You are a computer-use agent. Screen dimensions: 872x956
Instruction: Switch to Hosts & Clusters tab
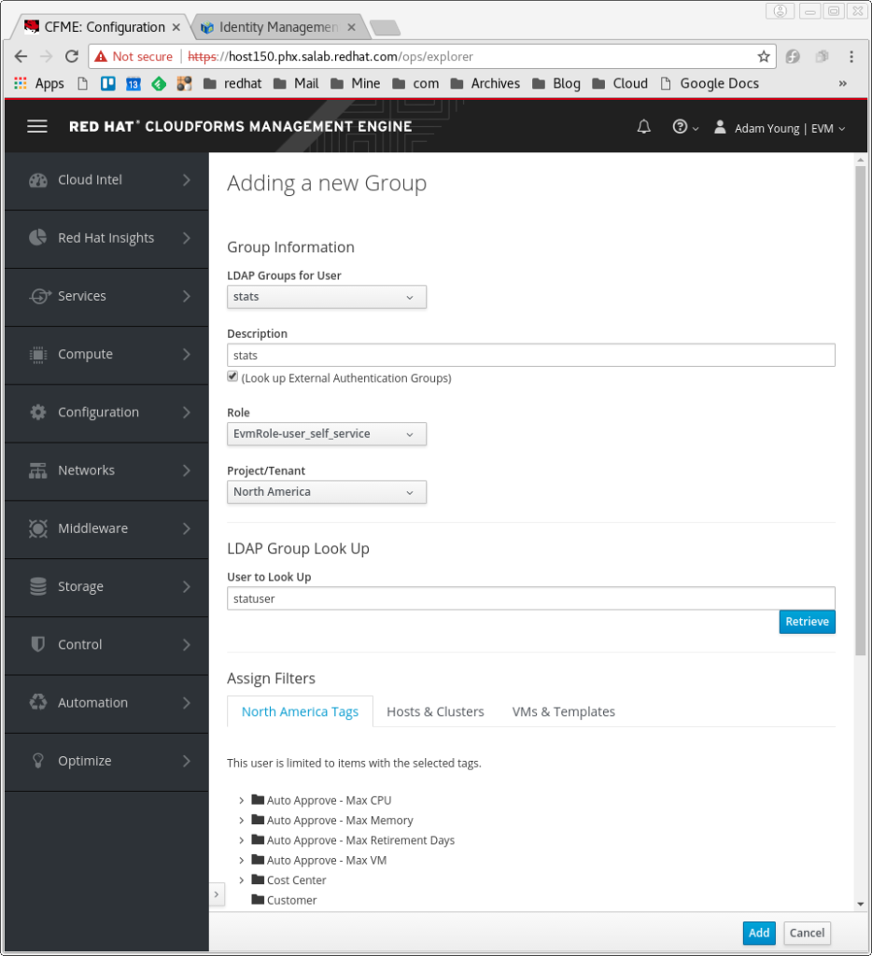435,712
